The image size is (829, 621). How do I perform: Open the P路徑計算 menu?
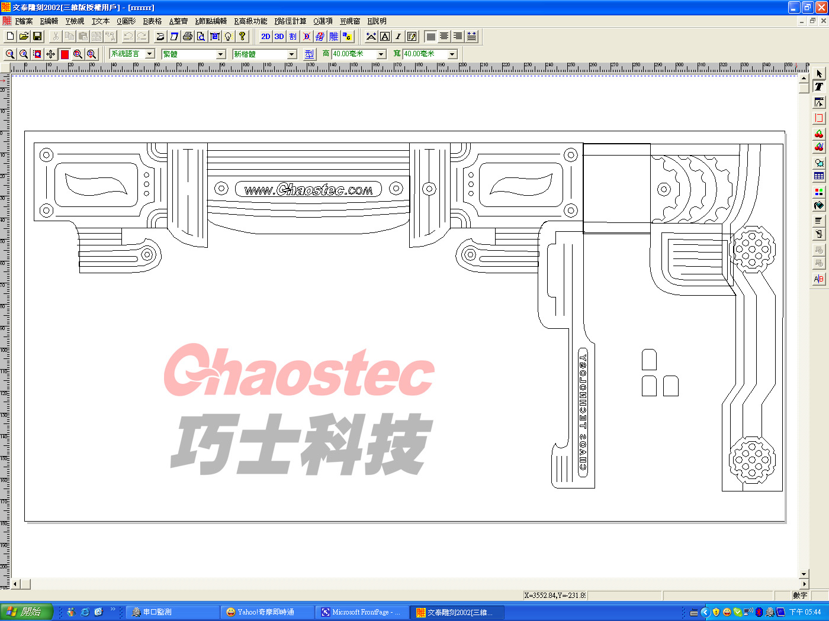coord(290,21)
